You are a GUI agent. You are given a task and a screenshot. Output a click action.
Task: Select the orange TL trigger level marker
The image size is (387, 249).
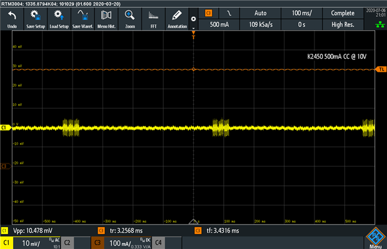[x=381, y=69]
